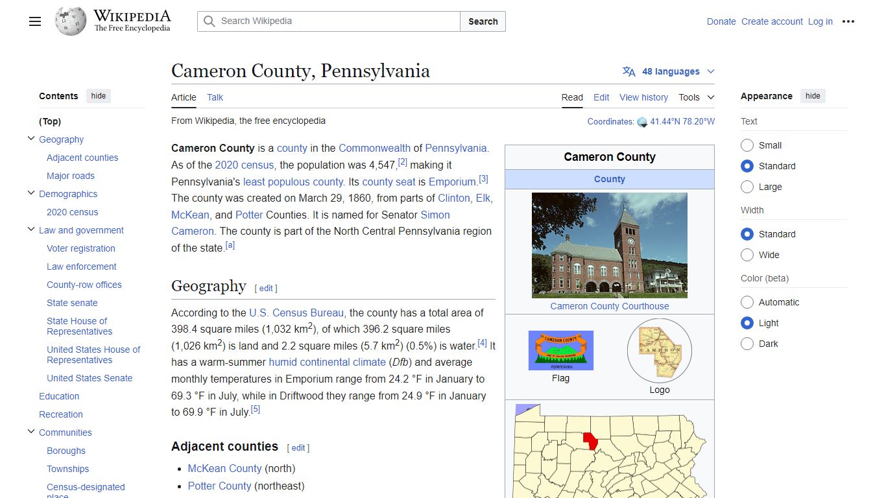The height and width of the screenshot is (498, 886).
Task: Open the main menu hamburger icon
Action: [x=35, y=21]
